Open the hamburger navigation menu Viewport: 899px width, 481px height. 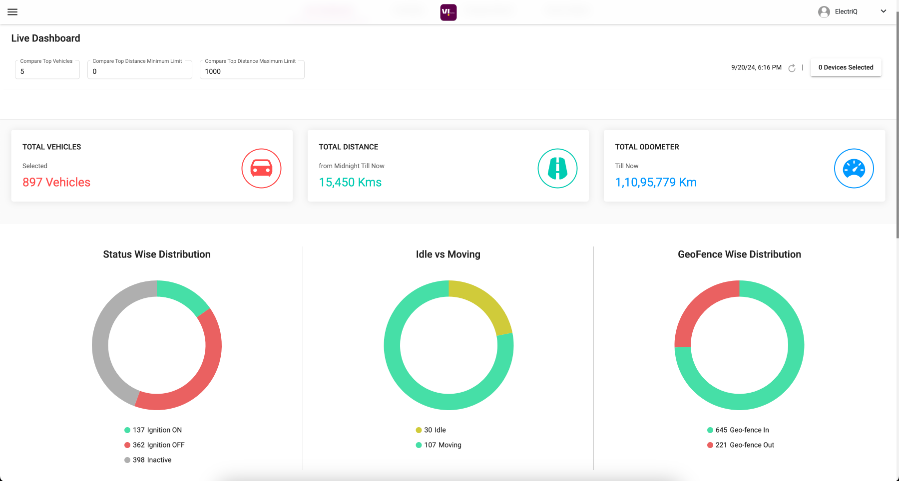click(12, 12)
